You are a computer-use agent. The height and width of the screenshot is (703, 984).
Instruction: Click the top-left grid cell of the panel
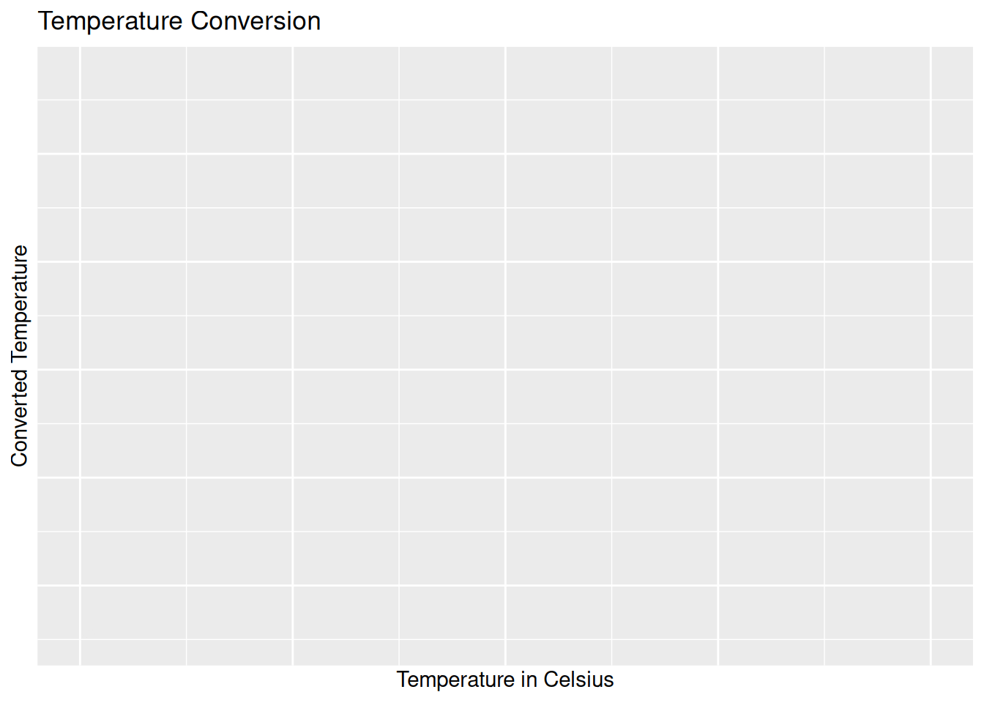click(x=59, y=73)
